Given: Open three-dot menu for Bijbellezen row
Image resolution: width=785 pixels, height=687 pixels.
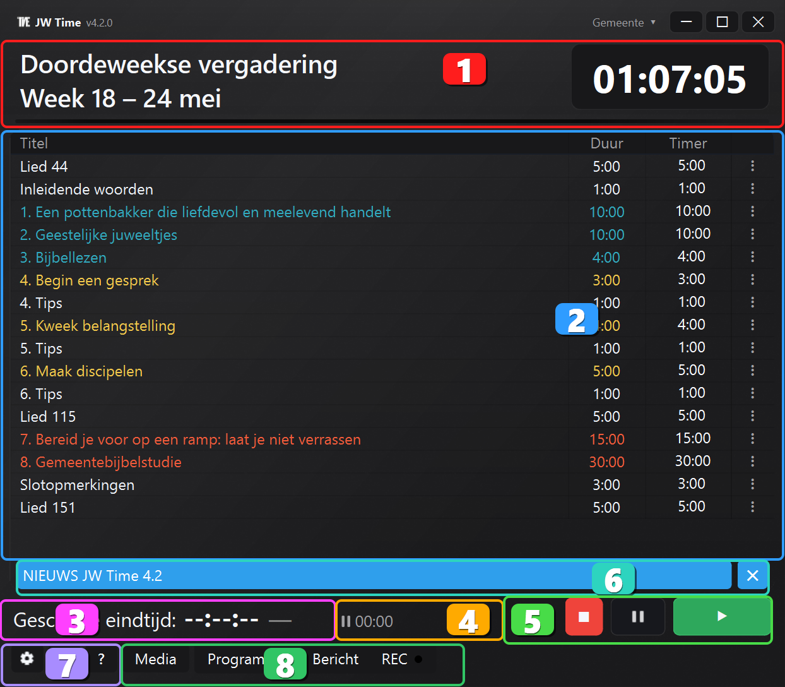Looking at the screenshot, I should click(x=752, y=257).
